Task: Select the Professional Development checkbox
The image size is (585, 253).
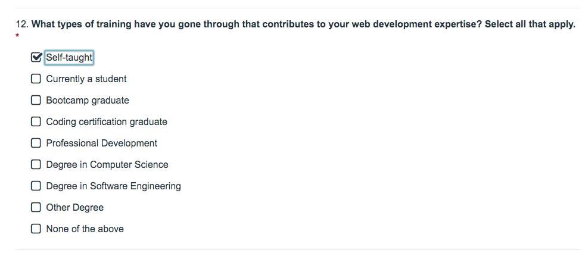Action: pyautogui.click(x=36, y=143)
